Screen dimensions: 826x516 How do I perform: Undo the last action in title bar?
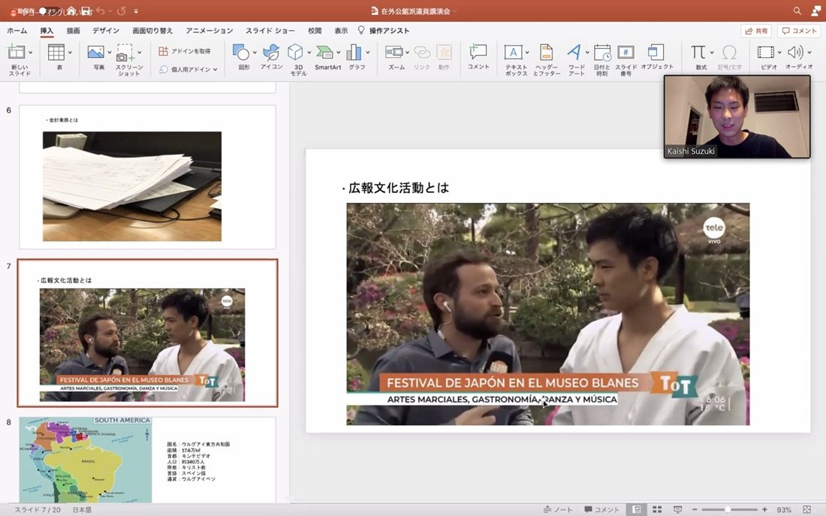coord(100,11)
